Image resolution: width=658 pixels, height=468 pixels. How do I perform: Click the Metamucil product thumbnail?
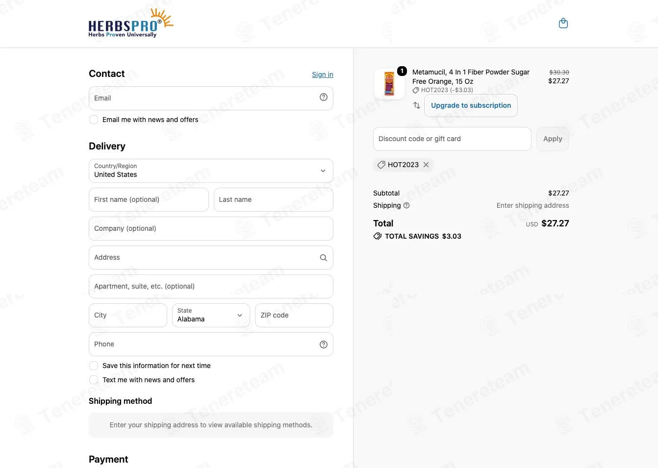tap(389, 84)
